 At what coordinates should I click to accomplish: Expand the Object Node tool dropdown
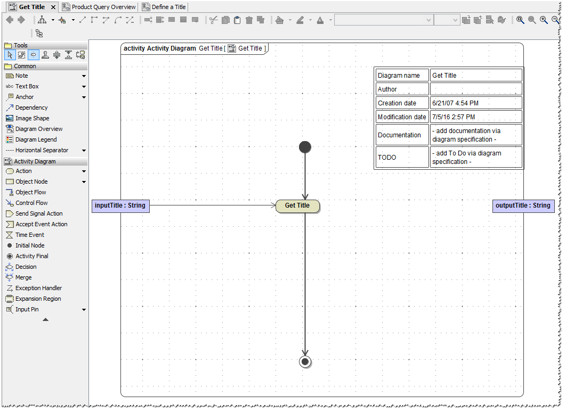click(83, 182)
